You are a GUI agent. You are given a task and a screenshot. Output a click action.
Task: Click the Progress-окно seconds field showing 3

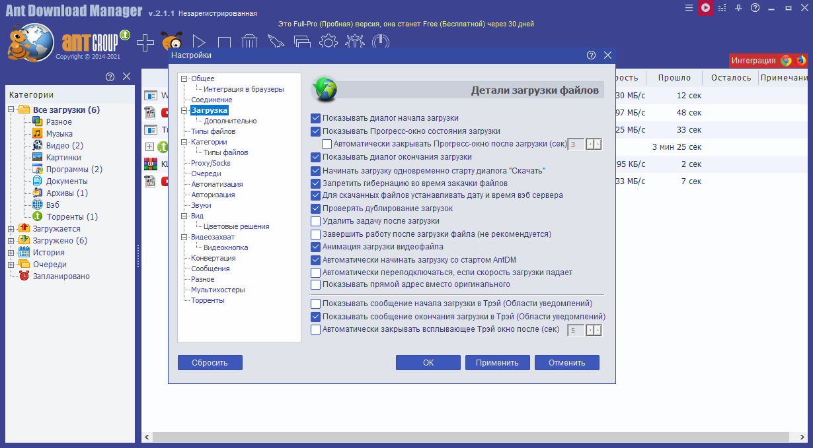[x=576, y=144]
